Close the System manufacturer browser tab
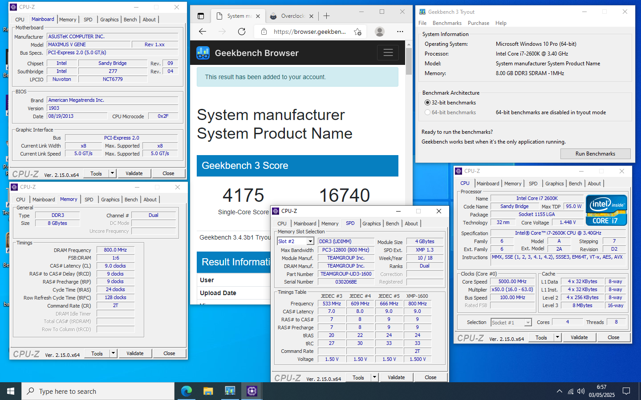Screen dimensions: 641x400 point(258,16)
